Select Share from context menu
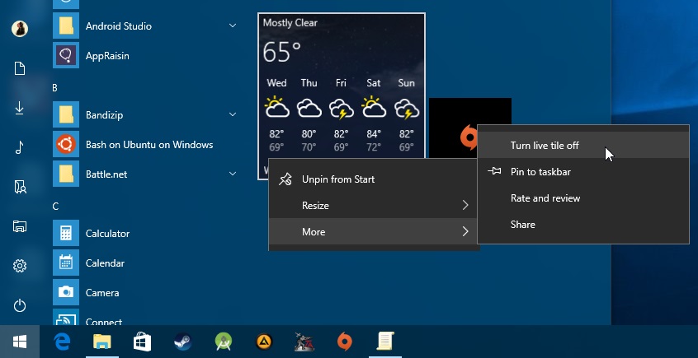This screenshot has height=358, width=698. [x=583, y=224]
